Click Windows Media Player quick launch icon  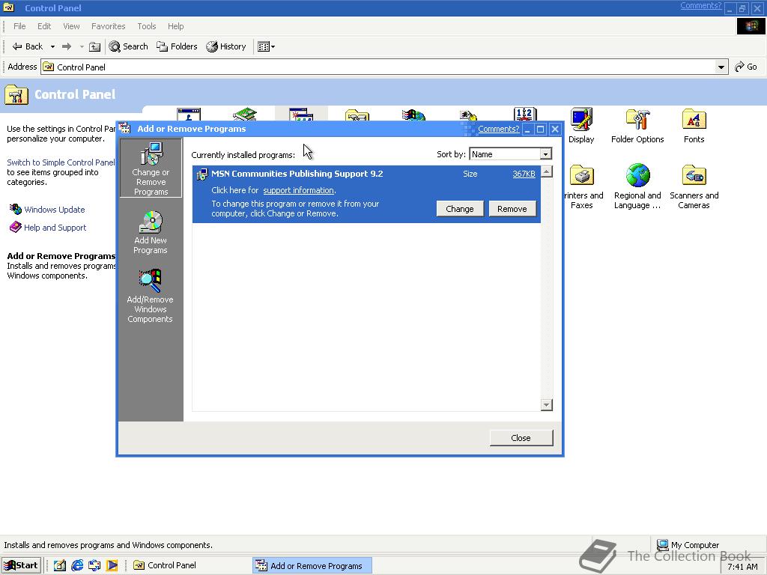point(112,565)
